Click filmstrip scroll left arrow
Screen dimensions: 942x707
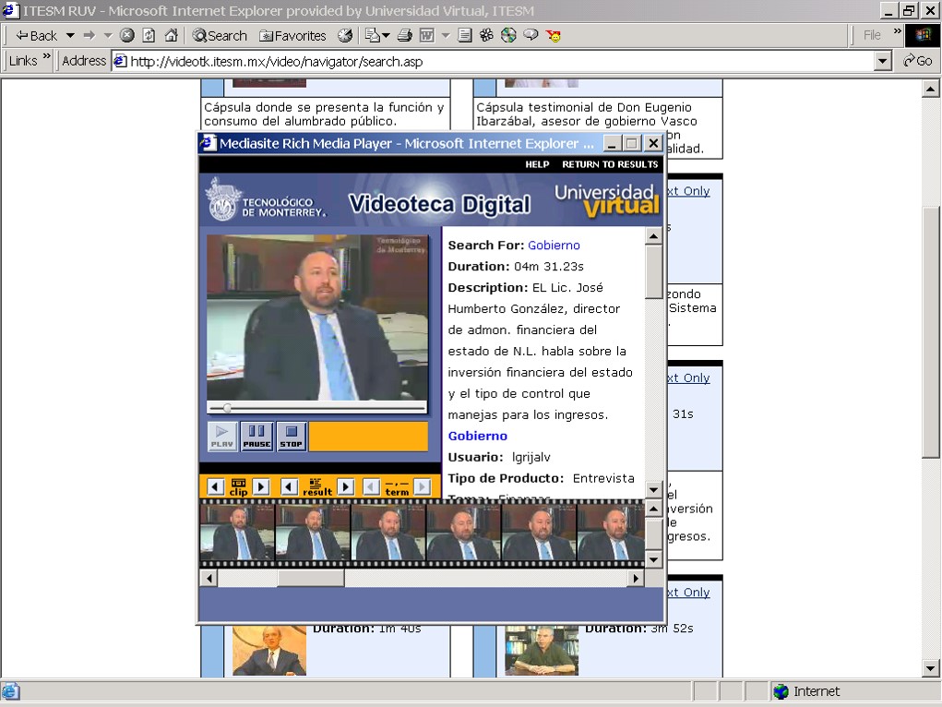coord(209,579)
